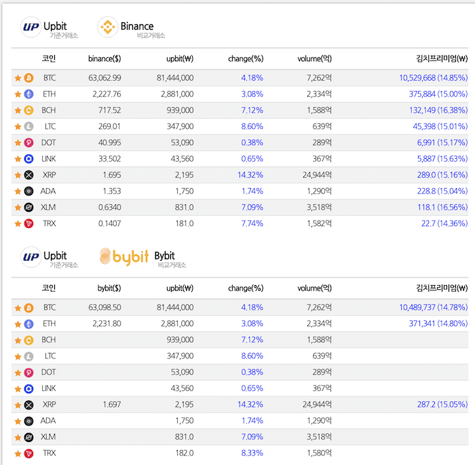The width and height of the screenshot is (475, 465).
Task: Click DOT price 40.995
Action: coord(109,143)
